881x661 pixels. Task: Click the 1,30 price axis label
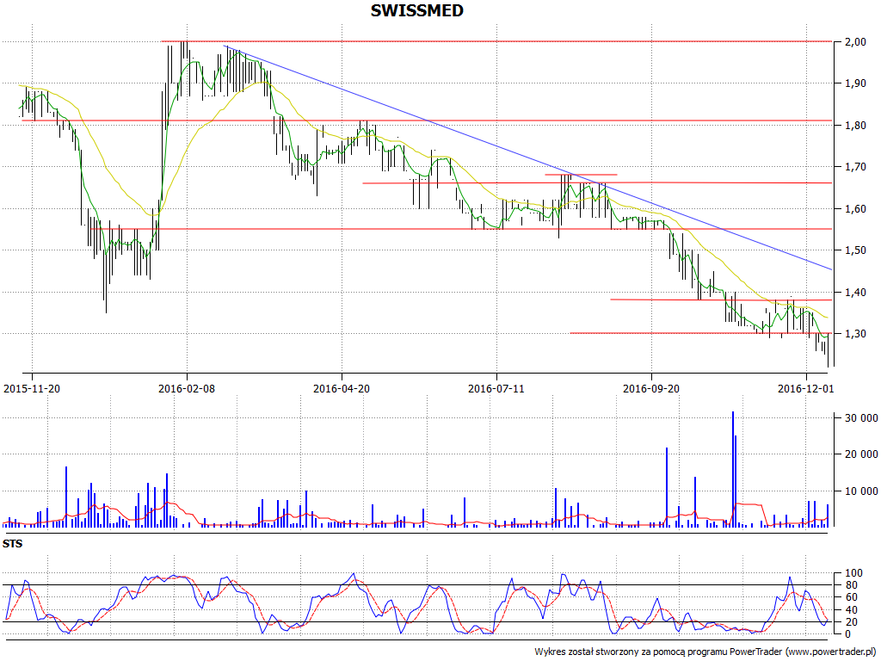click(855, 334)
